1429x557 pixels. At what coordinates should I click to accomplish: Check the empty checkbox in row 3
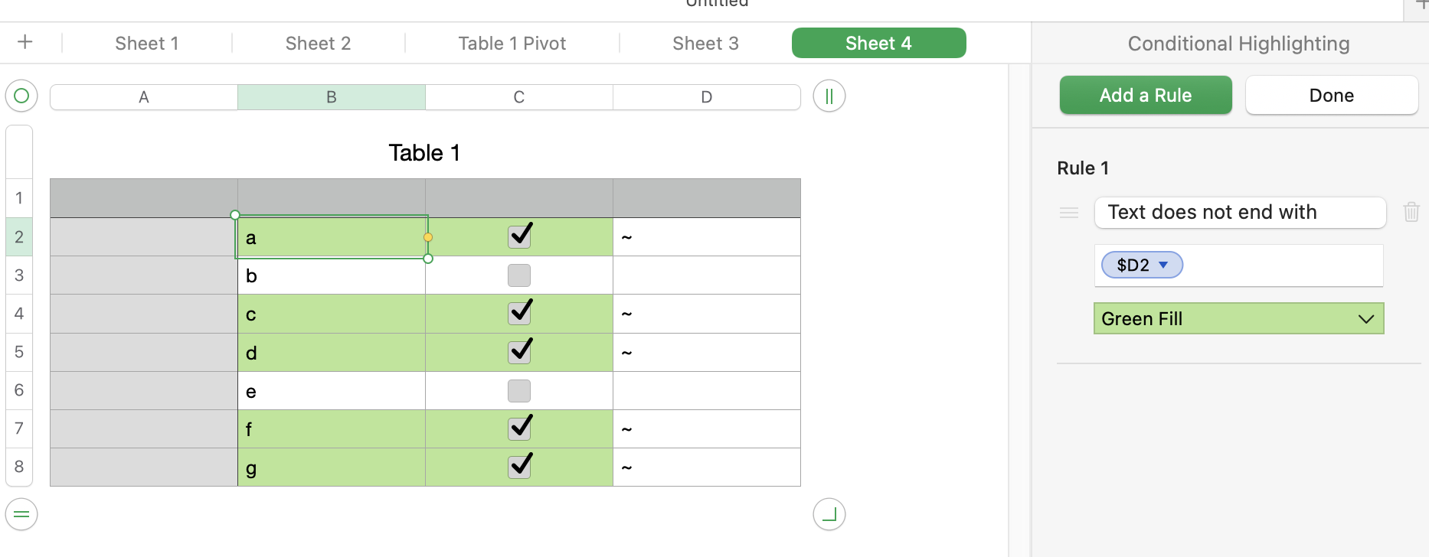519,275
